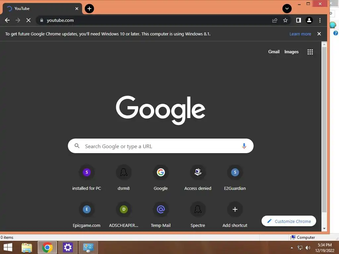Open the volume speaker tray icon
The width and height of the screenshot is (339, 254).
[308, 248]
